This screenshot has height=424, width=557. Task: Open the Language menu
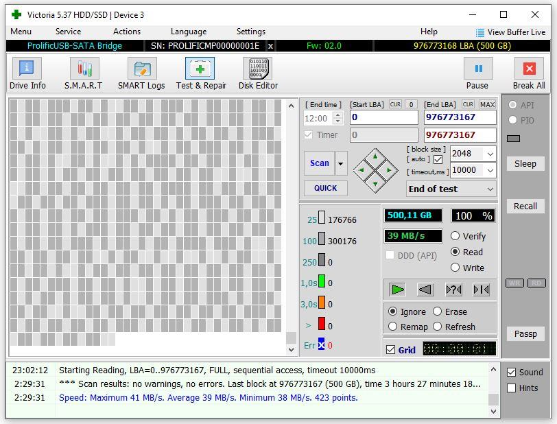click(x=188, y=32)
